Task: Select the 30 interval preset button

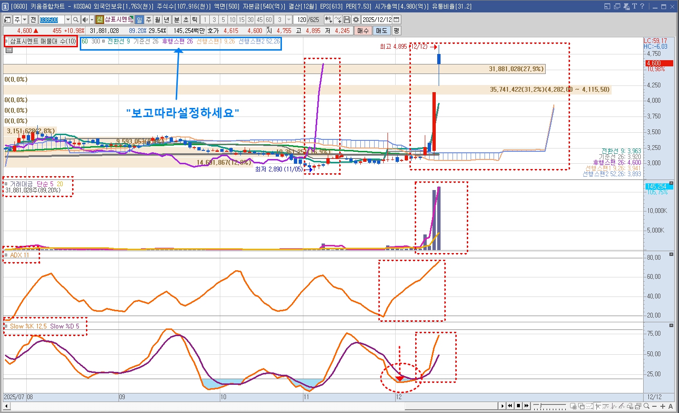Action: (250, 20)
